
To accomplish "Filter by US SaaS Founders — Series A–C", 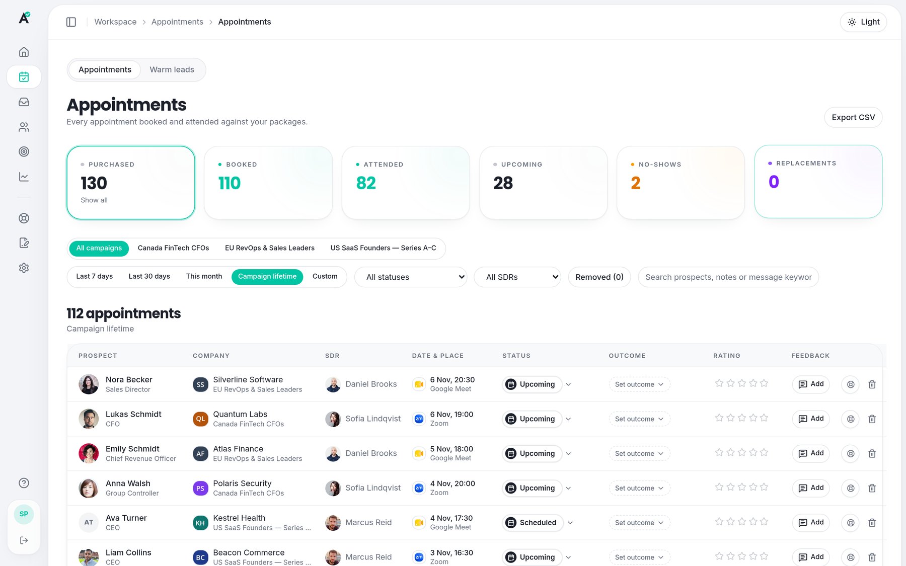I will coord(383,249).
